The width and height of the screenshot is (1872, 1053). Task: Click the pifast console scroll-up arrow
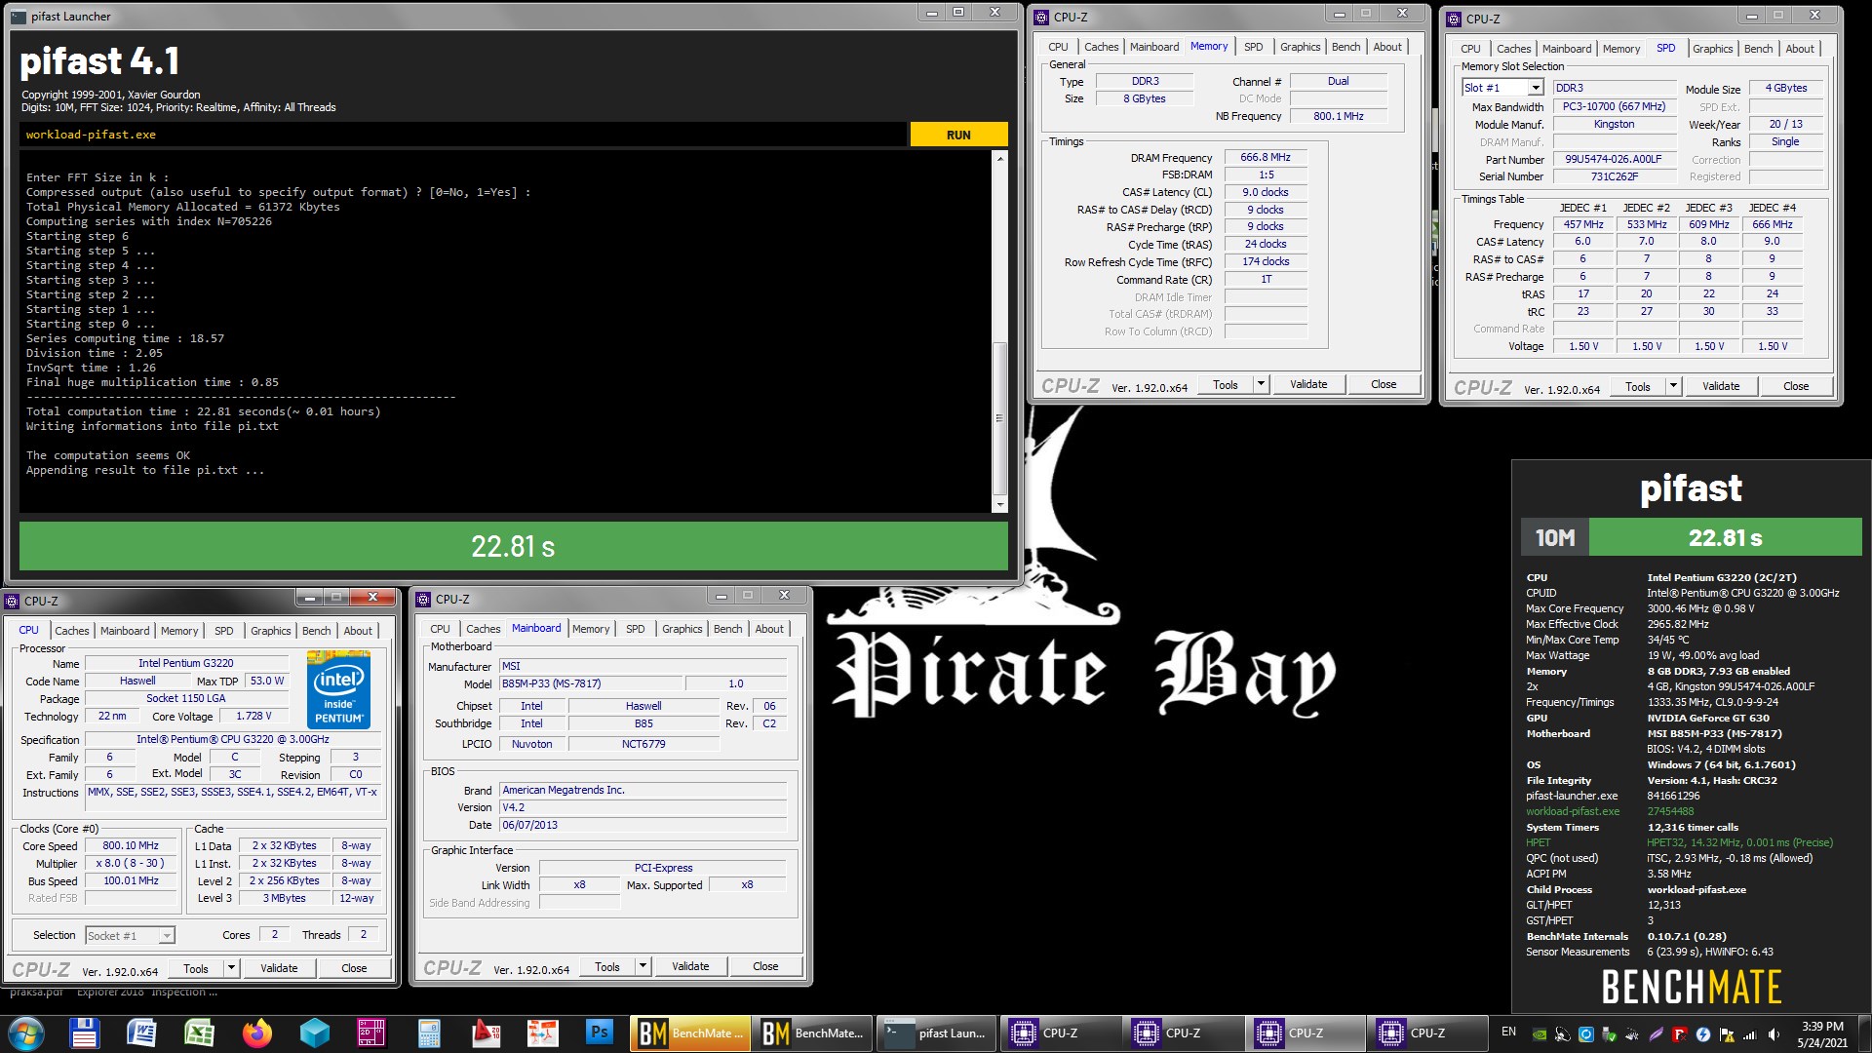click(999, 158)
